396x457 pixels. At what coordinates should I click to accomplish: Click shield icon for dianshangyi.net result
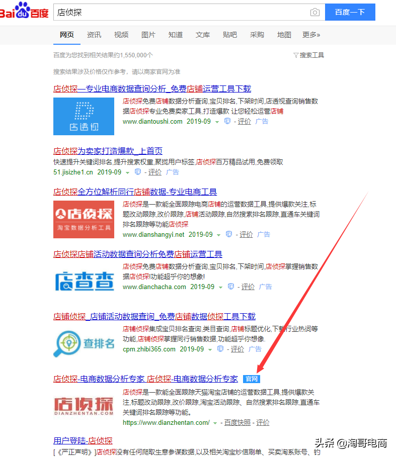click(x=229, y=234)
